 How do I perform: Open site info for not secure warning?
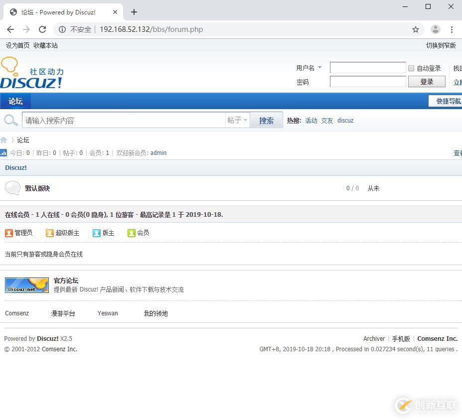coord(62,29)
